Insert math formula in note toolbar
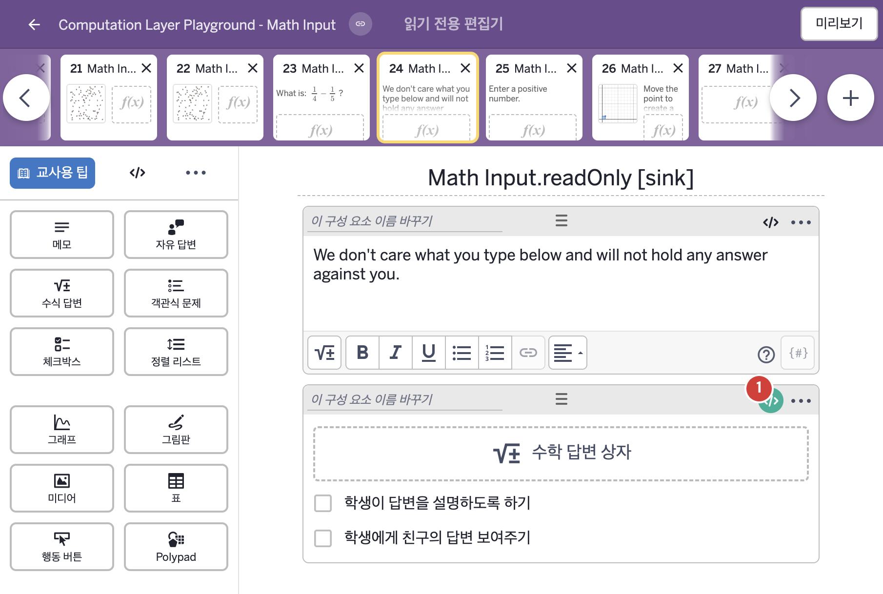Viewport: 883px width, 594px height. pyautogui.click(x=324, y=353)
